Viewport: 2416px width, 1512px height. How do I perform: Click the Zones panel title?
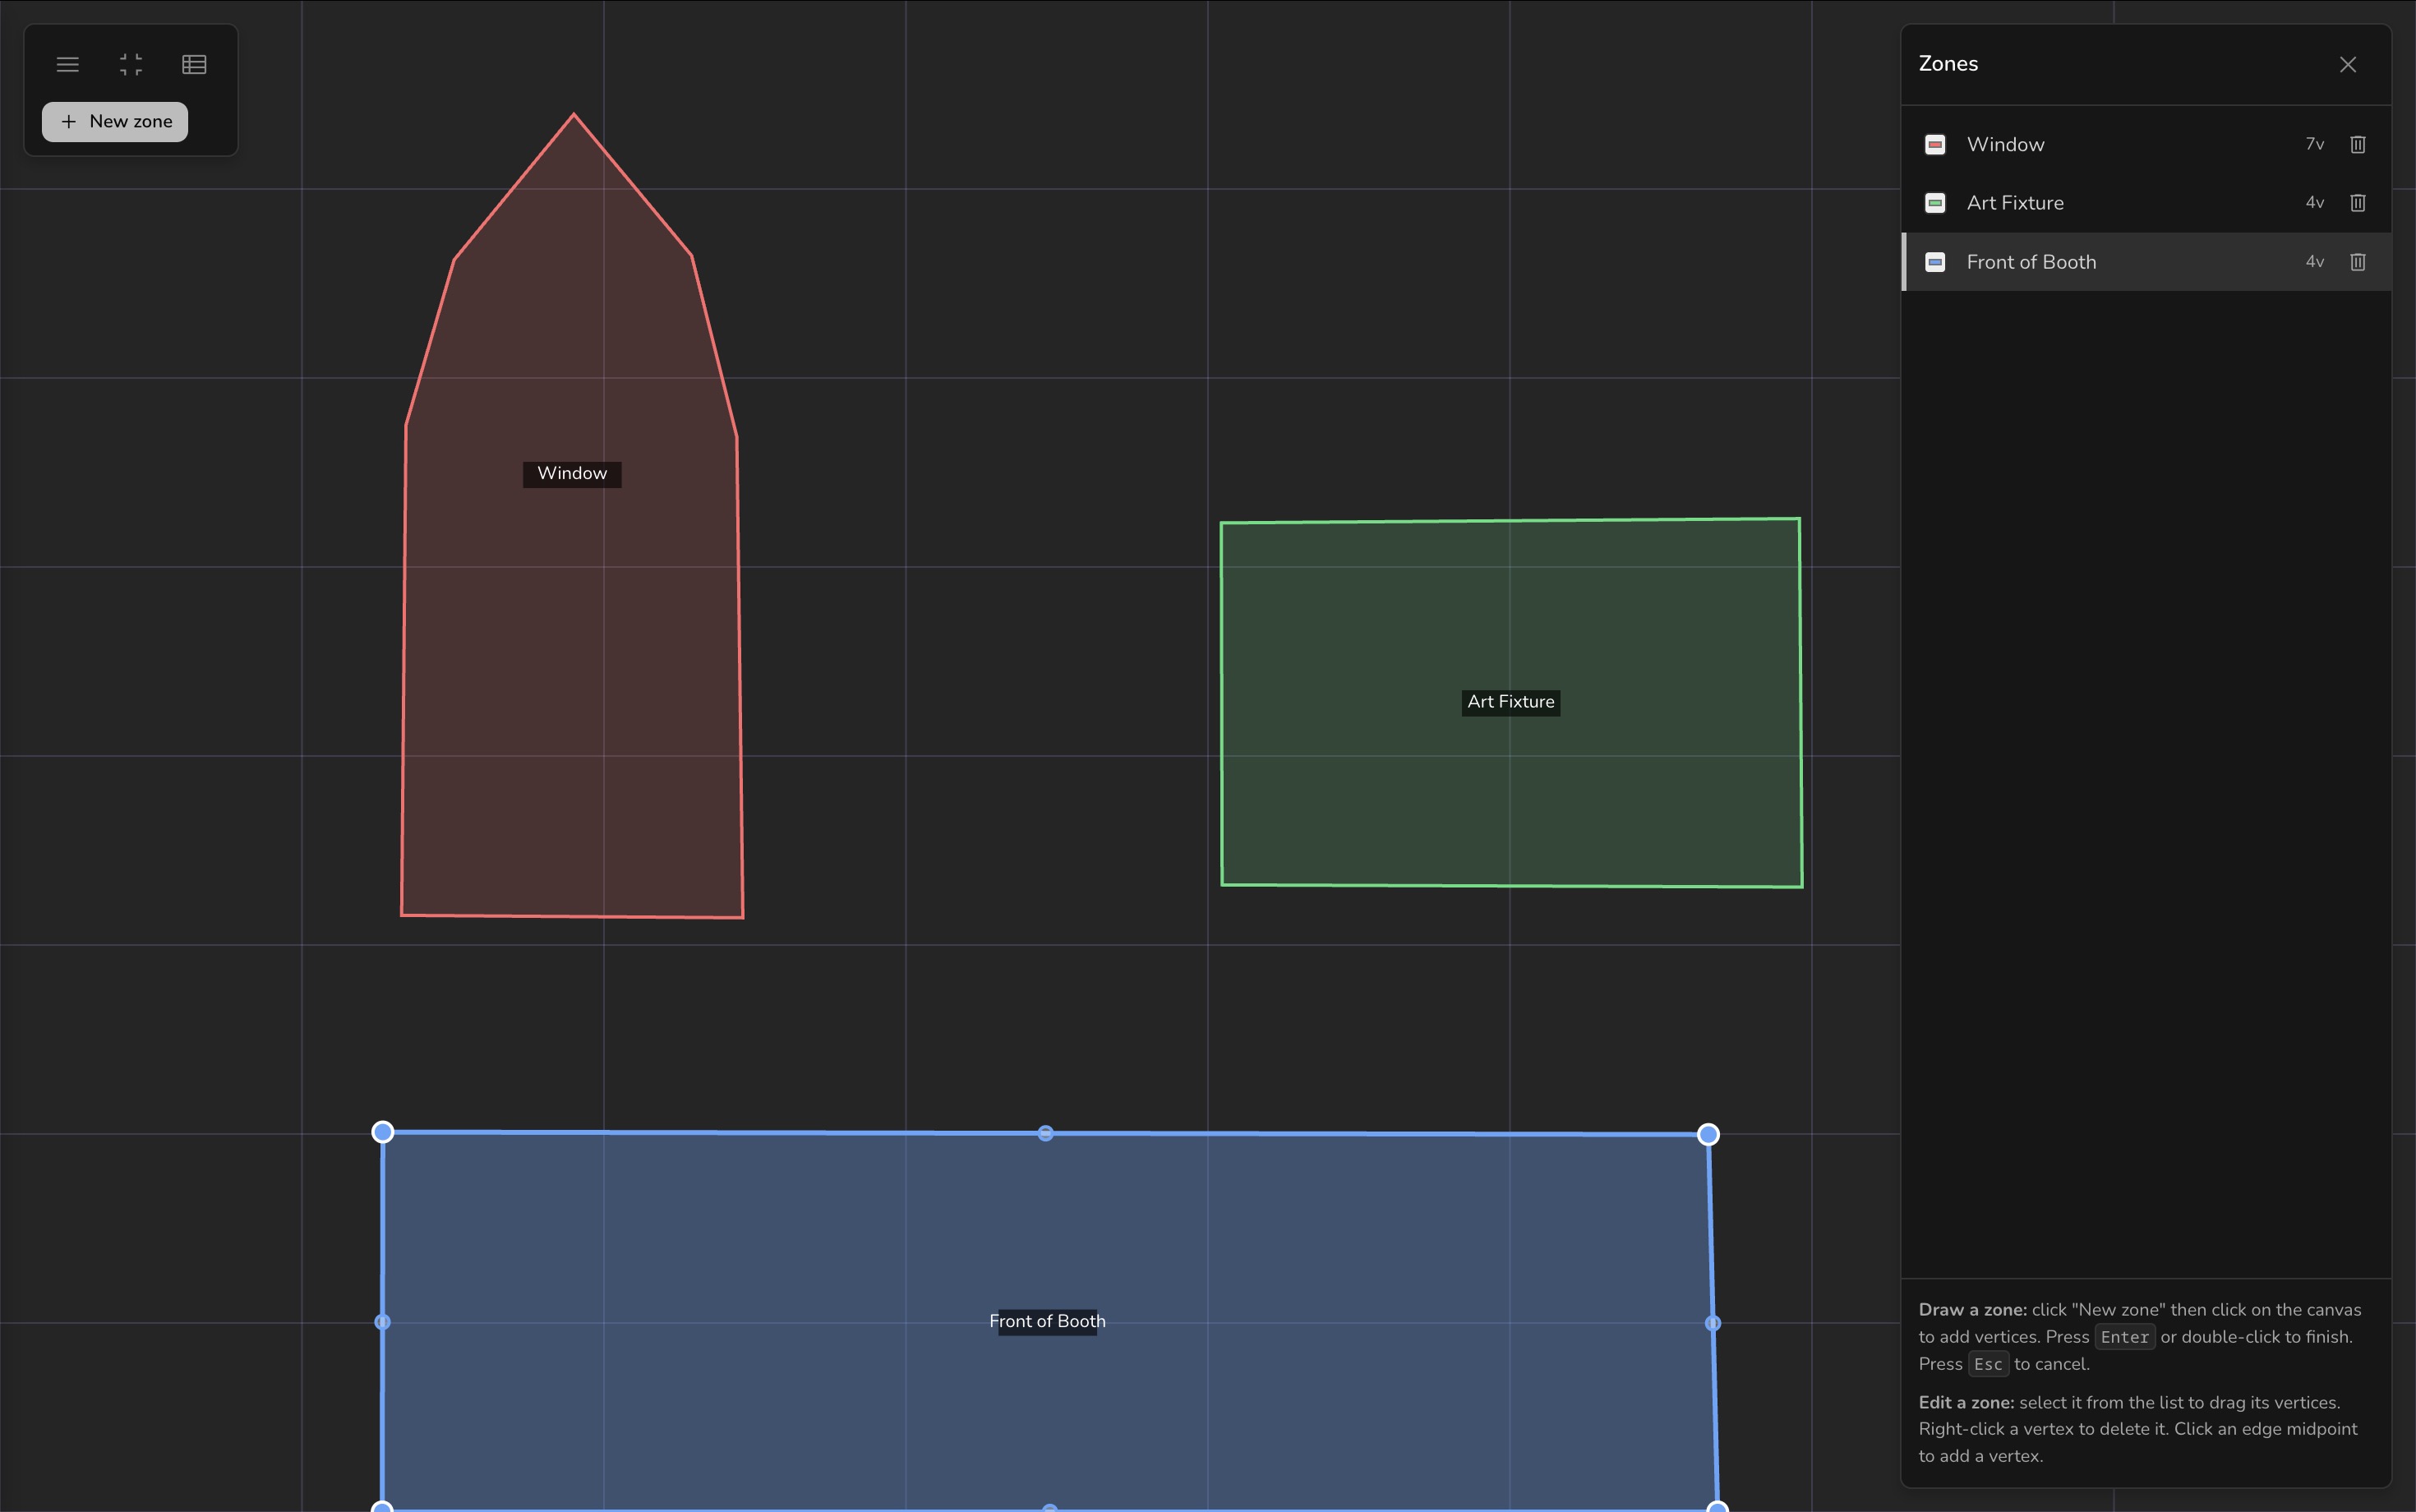pos(1948,64)
